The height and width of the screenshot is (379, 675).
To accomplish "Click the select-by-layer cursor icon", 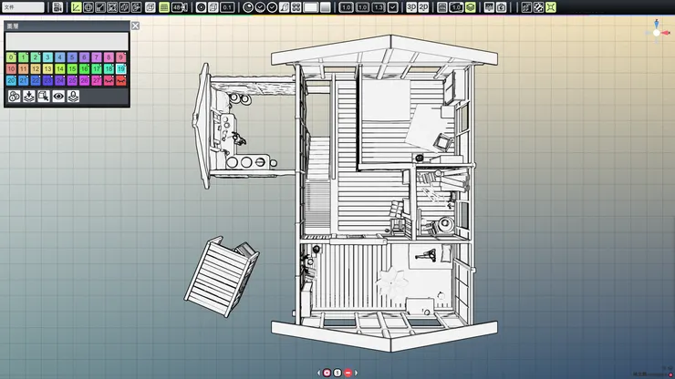I will click(x=44, y=96).
